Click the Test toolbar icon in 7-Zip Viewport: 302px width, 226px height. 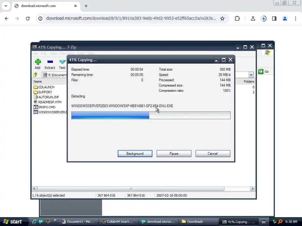point(62,64)
